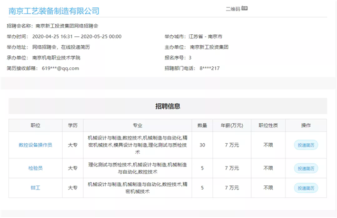Open the 南京工艺装备制造有限公司 company title
The width and height of the screenshot is (337, 218).
(54, 11)
